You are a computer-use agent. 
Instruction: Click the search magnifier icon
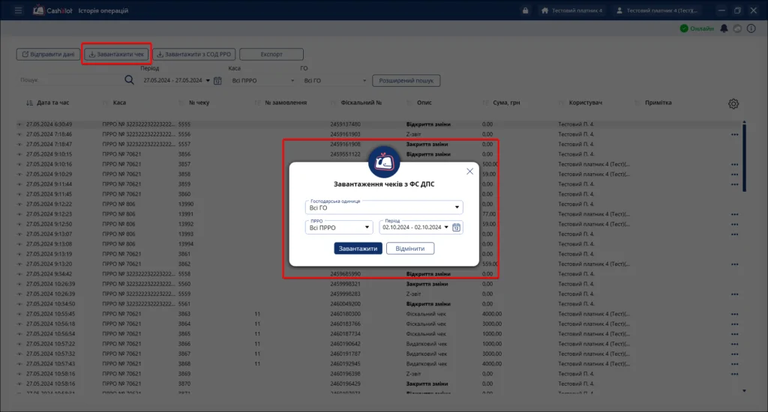tap(129, 79)
